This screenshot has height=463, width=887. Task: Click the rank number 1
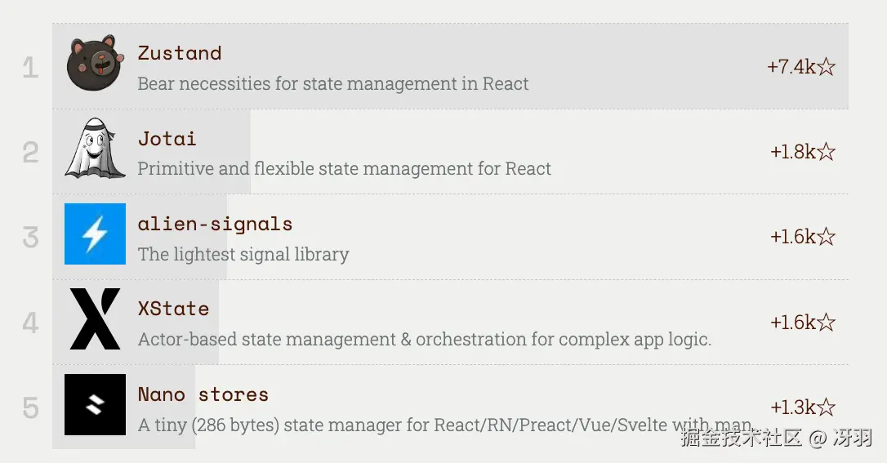click(x=30, y=67)
